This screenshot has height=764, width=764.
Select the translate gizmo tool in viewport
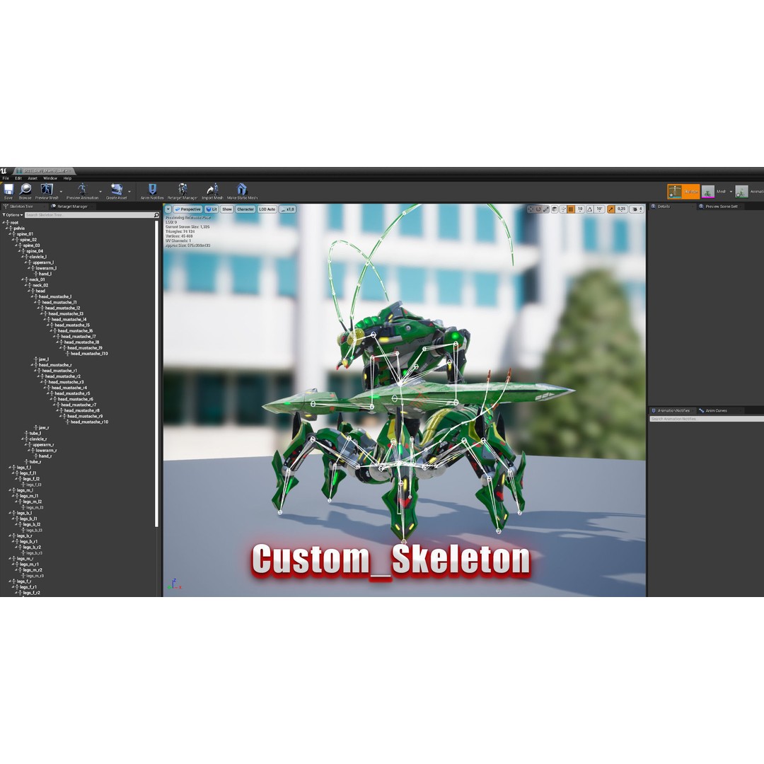pyautogui.click(x=531, y=209)
